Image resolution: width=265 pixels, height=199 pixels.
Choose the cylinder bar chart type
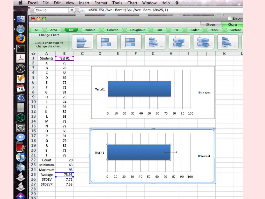(228, 42)
